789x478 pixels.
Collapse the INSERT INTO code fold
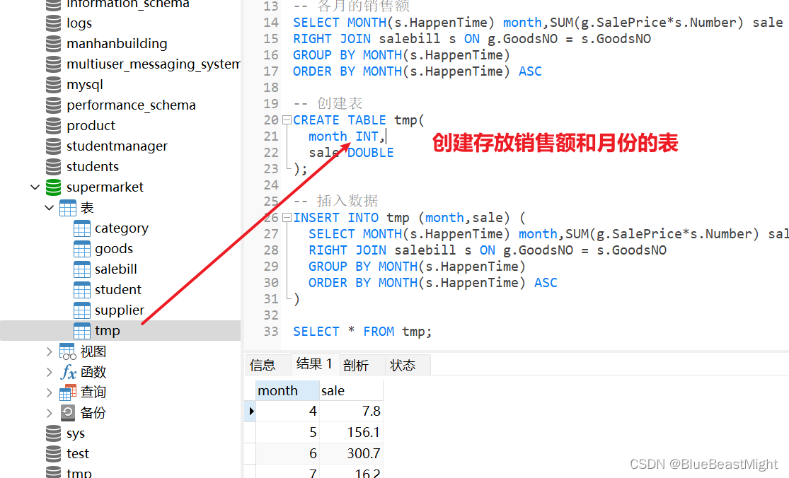tap(287, 218)
